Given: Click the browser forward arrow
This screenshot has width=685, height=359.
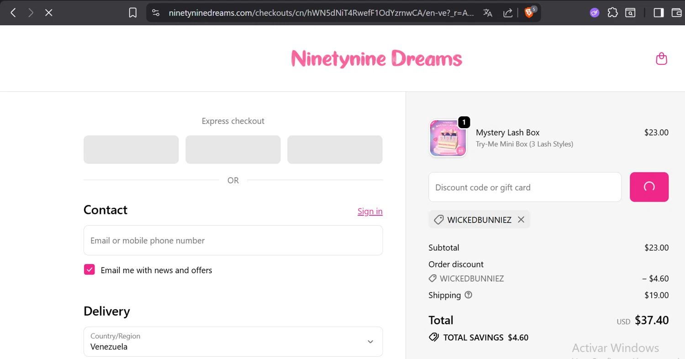Looking at the screenshot, I should [x=31, y=13].
